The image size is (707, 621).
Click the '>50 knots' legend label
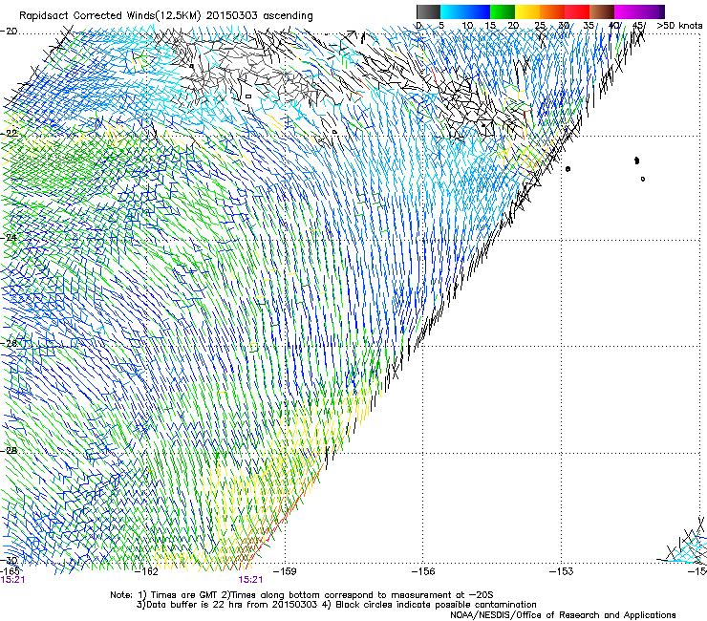679,25
